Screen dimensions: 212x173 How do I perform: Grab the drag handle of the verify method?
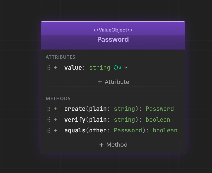click(x=49, y=120)
